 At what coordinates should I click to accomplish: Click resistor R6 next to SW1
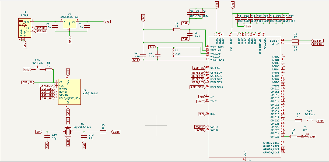pos(48,69)
